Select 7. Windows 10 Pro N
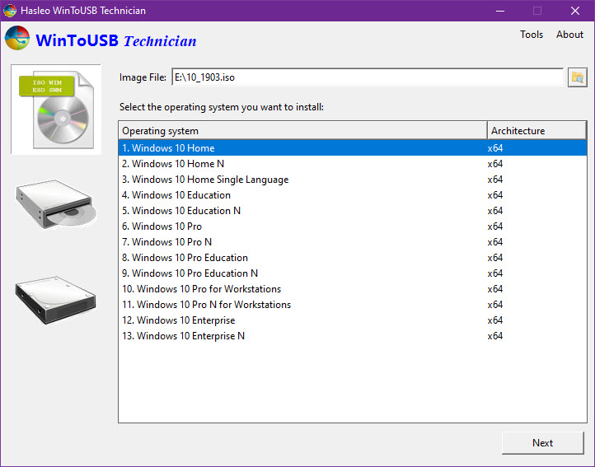Viewport: 595px width, 467px height. (x=353, y=242)
